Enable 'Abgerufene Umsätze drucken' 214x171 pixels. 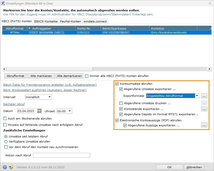(121, 103)
